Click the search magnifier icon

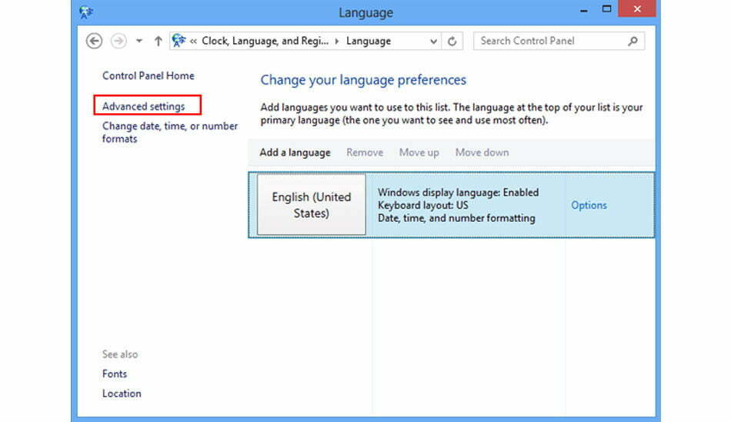coord(633,41)
